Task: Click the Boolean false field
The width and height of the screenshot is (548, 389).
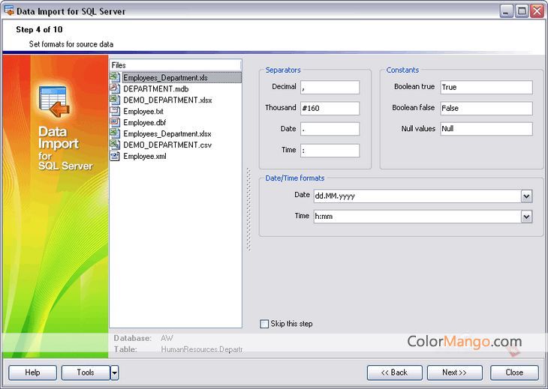Action: [486, 108]
